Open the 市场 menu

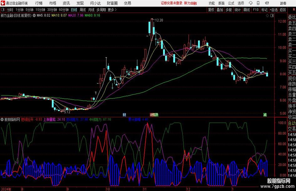(x=53, y=3)
